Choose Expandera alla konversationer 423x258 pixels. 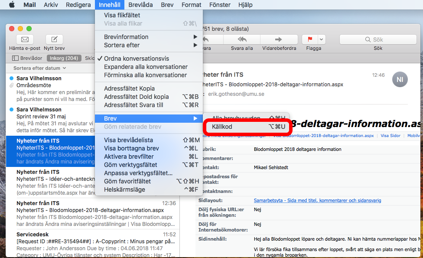point(149,67)
